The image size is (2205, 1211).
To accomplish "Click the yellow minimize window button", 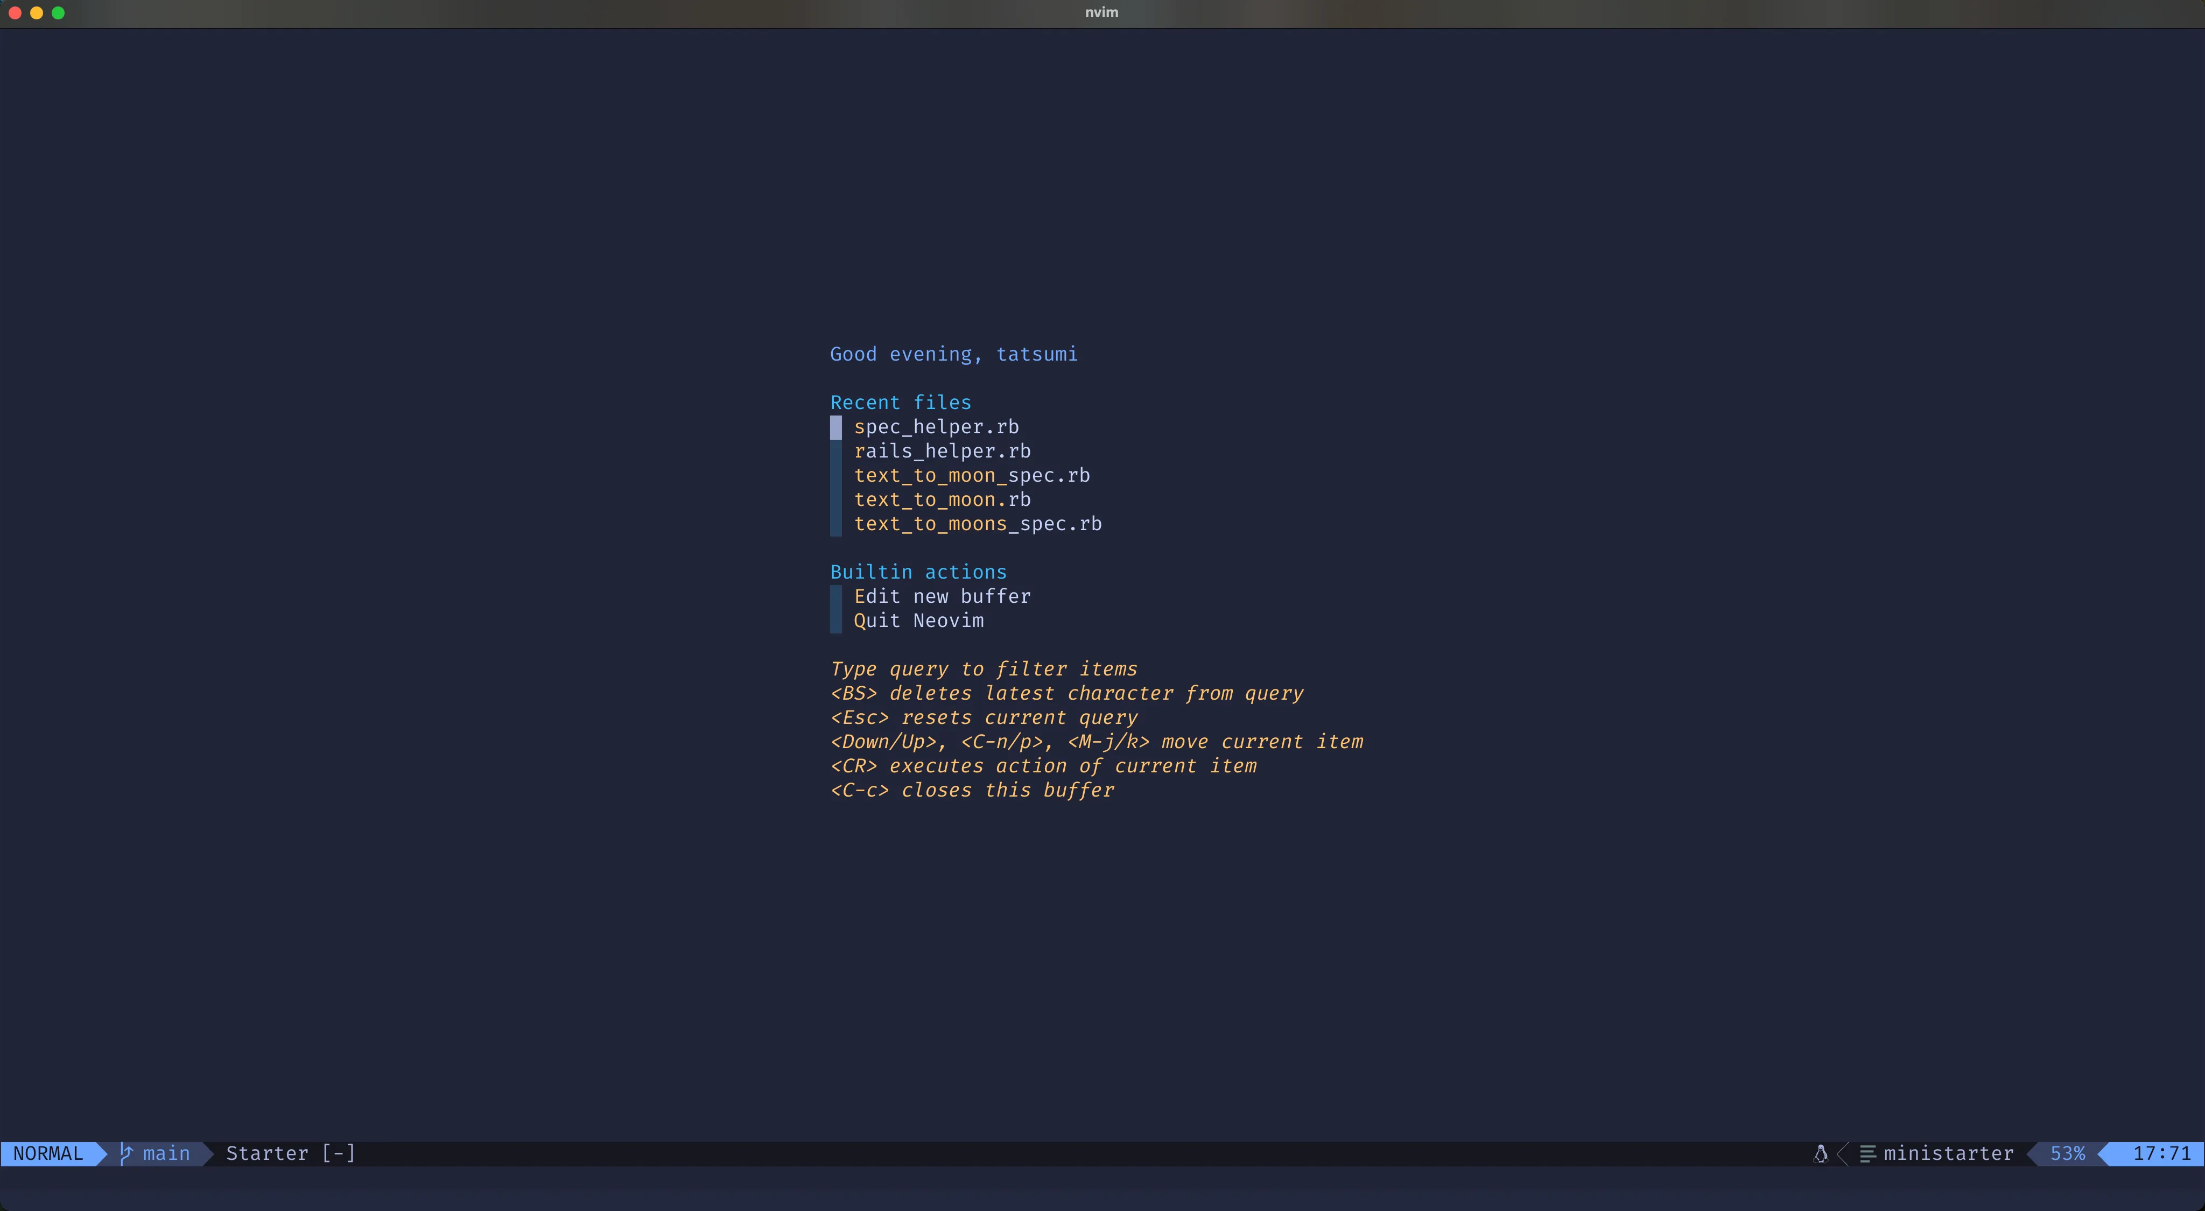I will pyautogui.click(x=36, y=13).
